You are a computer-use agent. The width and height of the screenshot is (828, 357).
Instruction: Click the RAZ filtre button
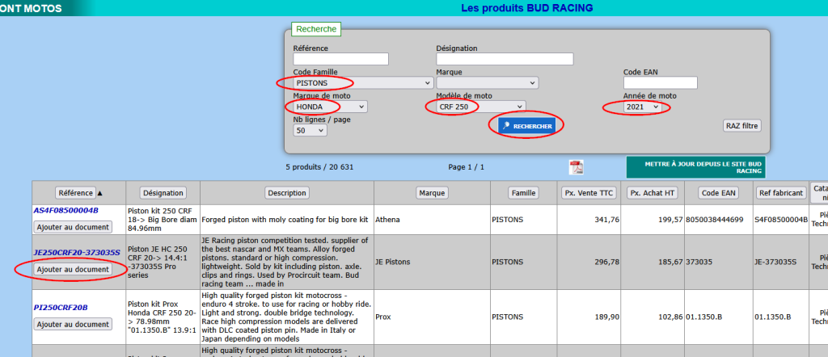742,126
